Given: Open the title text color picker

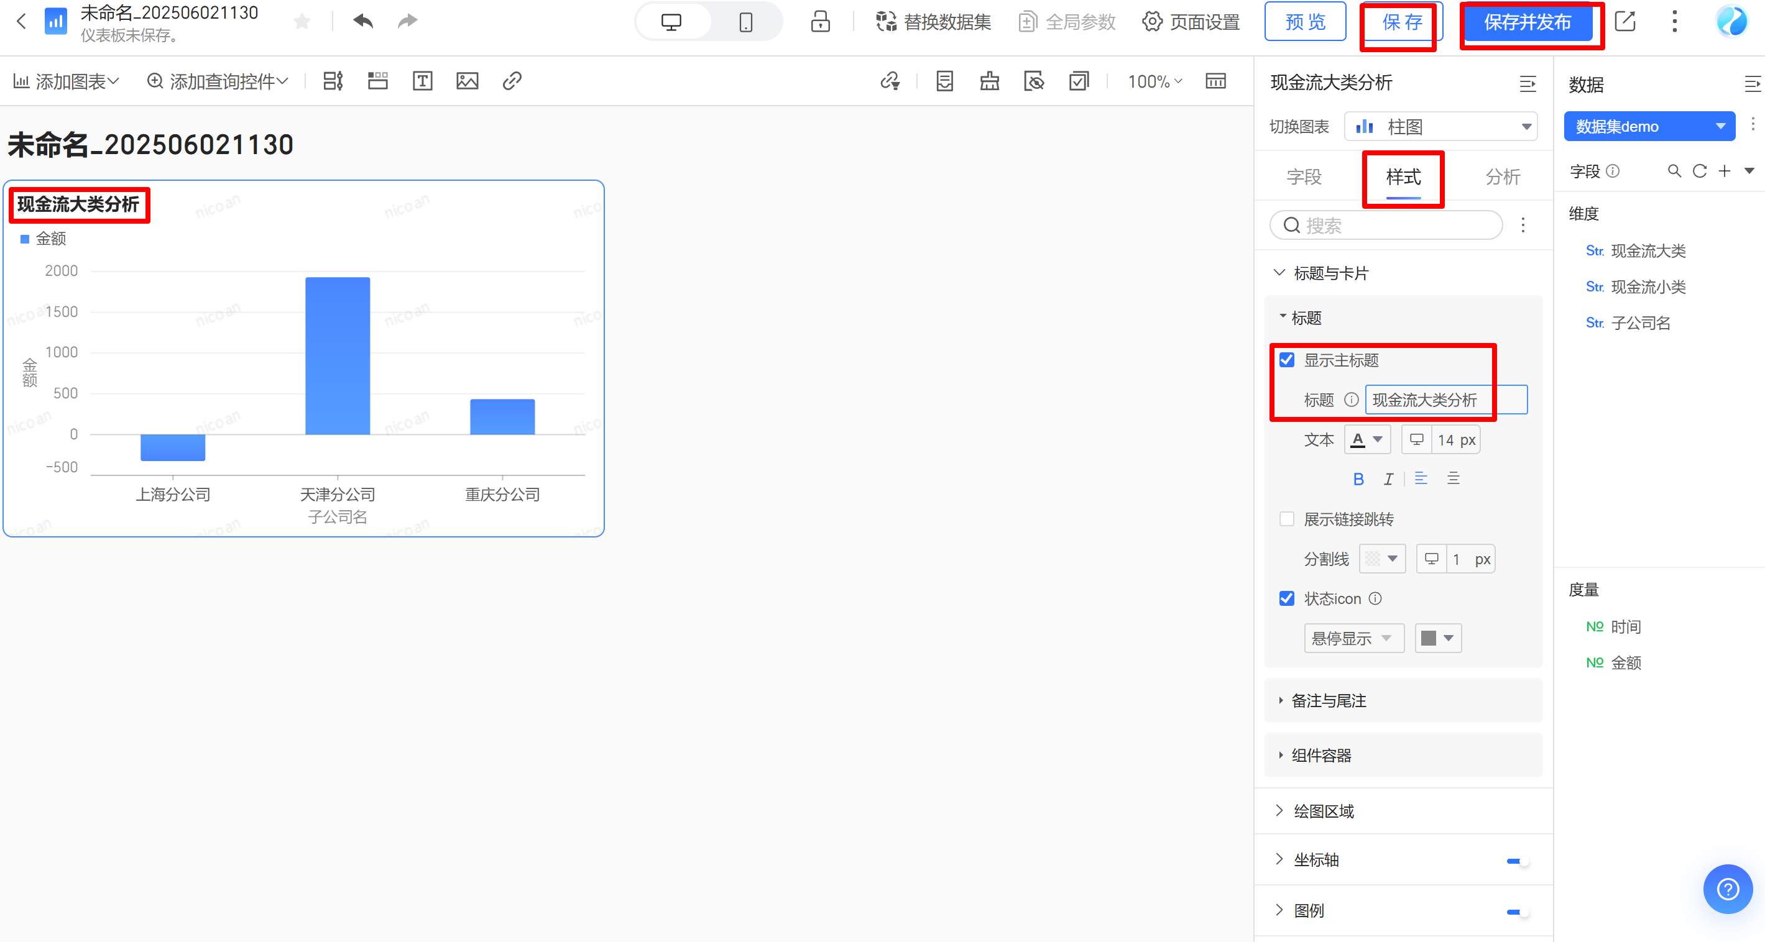Looking at the screenshot, I should tap(1367, 440).
